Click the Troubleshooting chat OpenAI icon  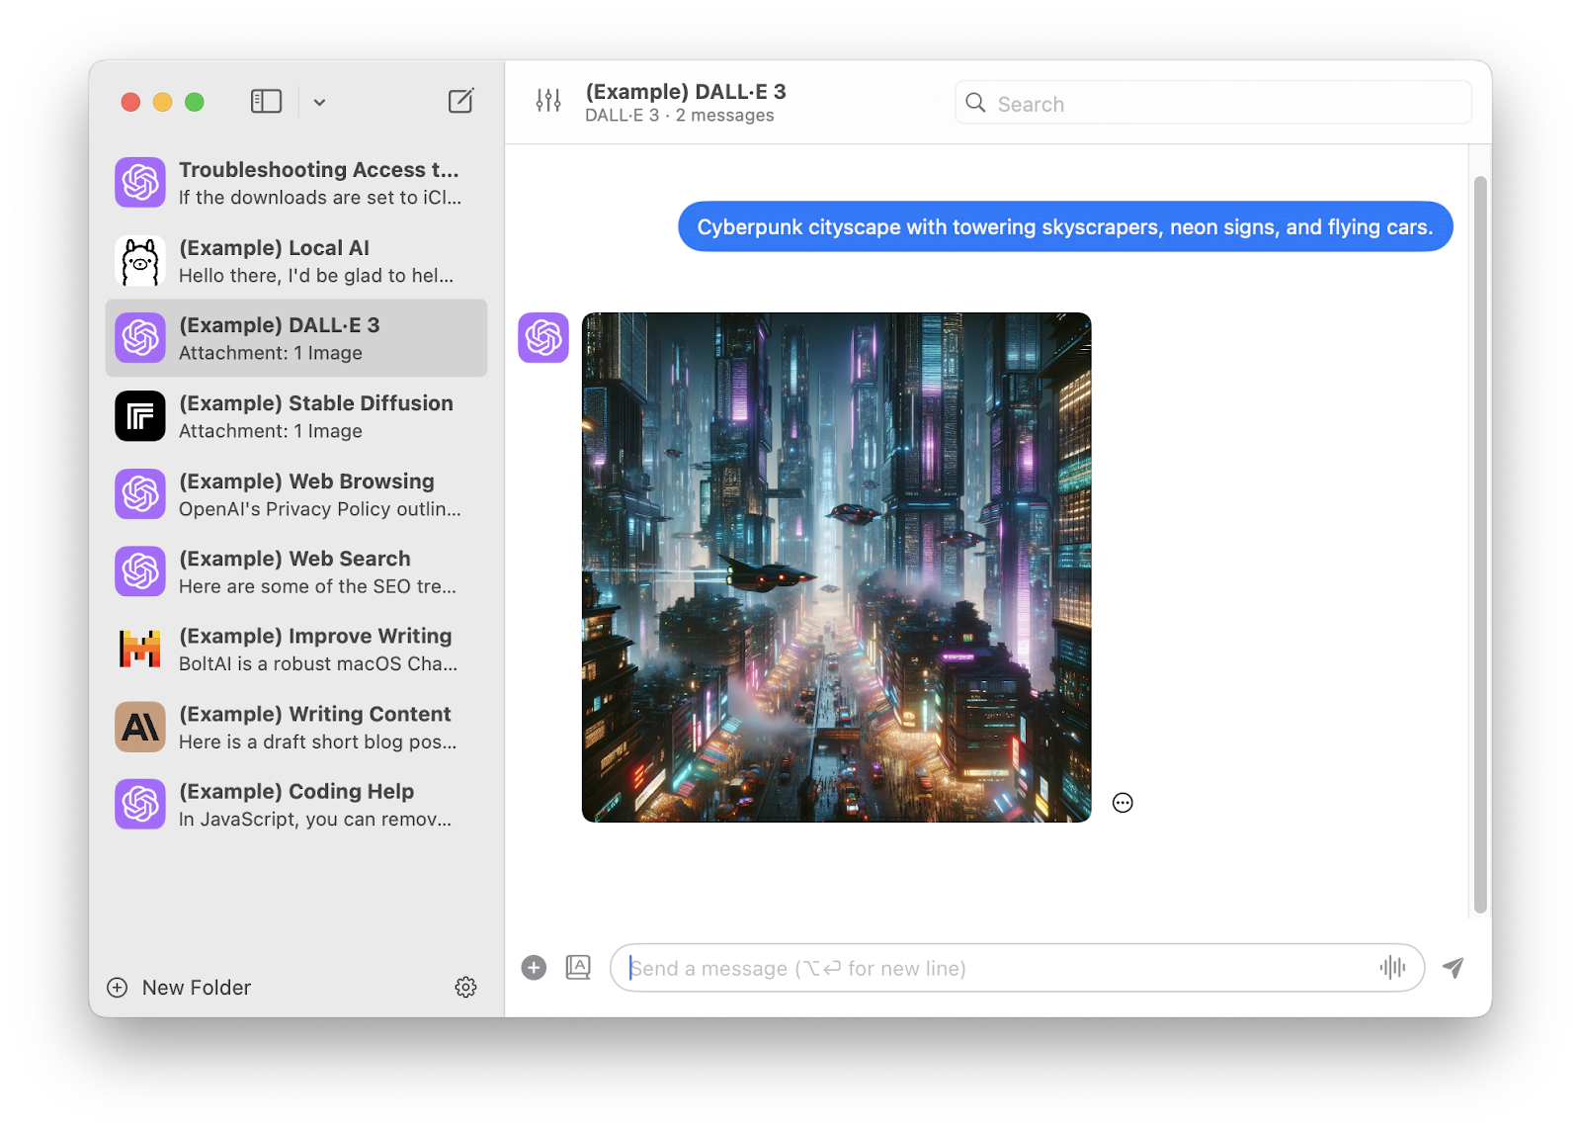tap(140, 183)
